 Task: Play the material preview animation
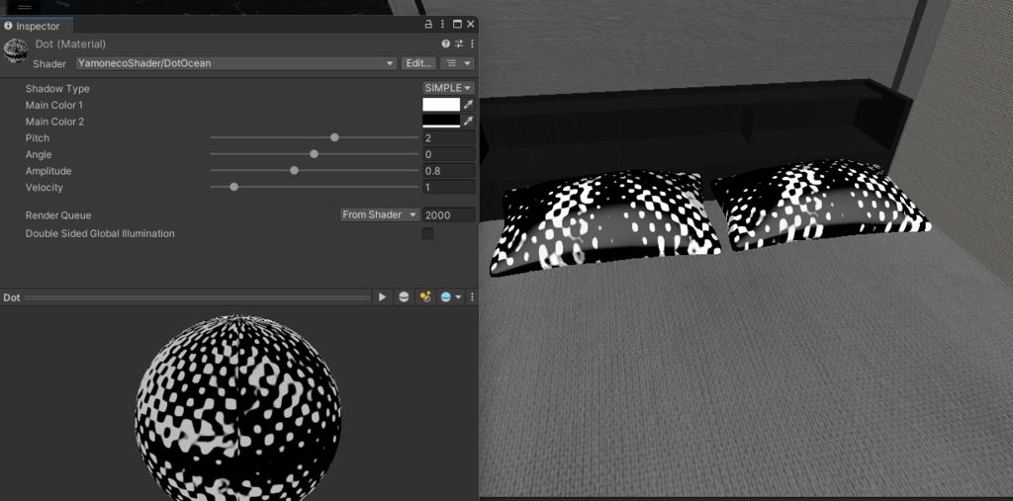(382, 297)
